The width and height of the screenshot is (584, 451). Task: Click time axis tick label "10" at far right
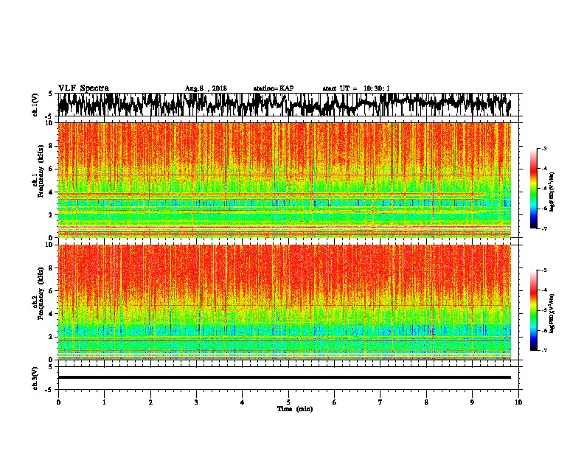click(x=518, y=402)
